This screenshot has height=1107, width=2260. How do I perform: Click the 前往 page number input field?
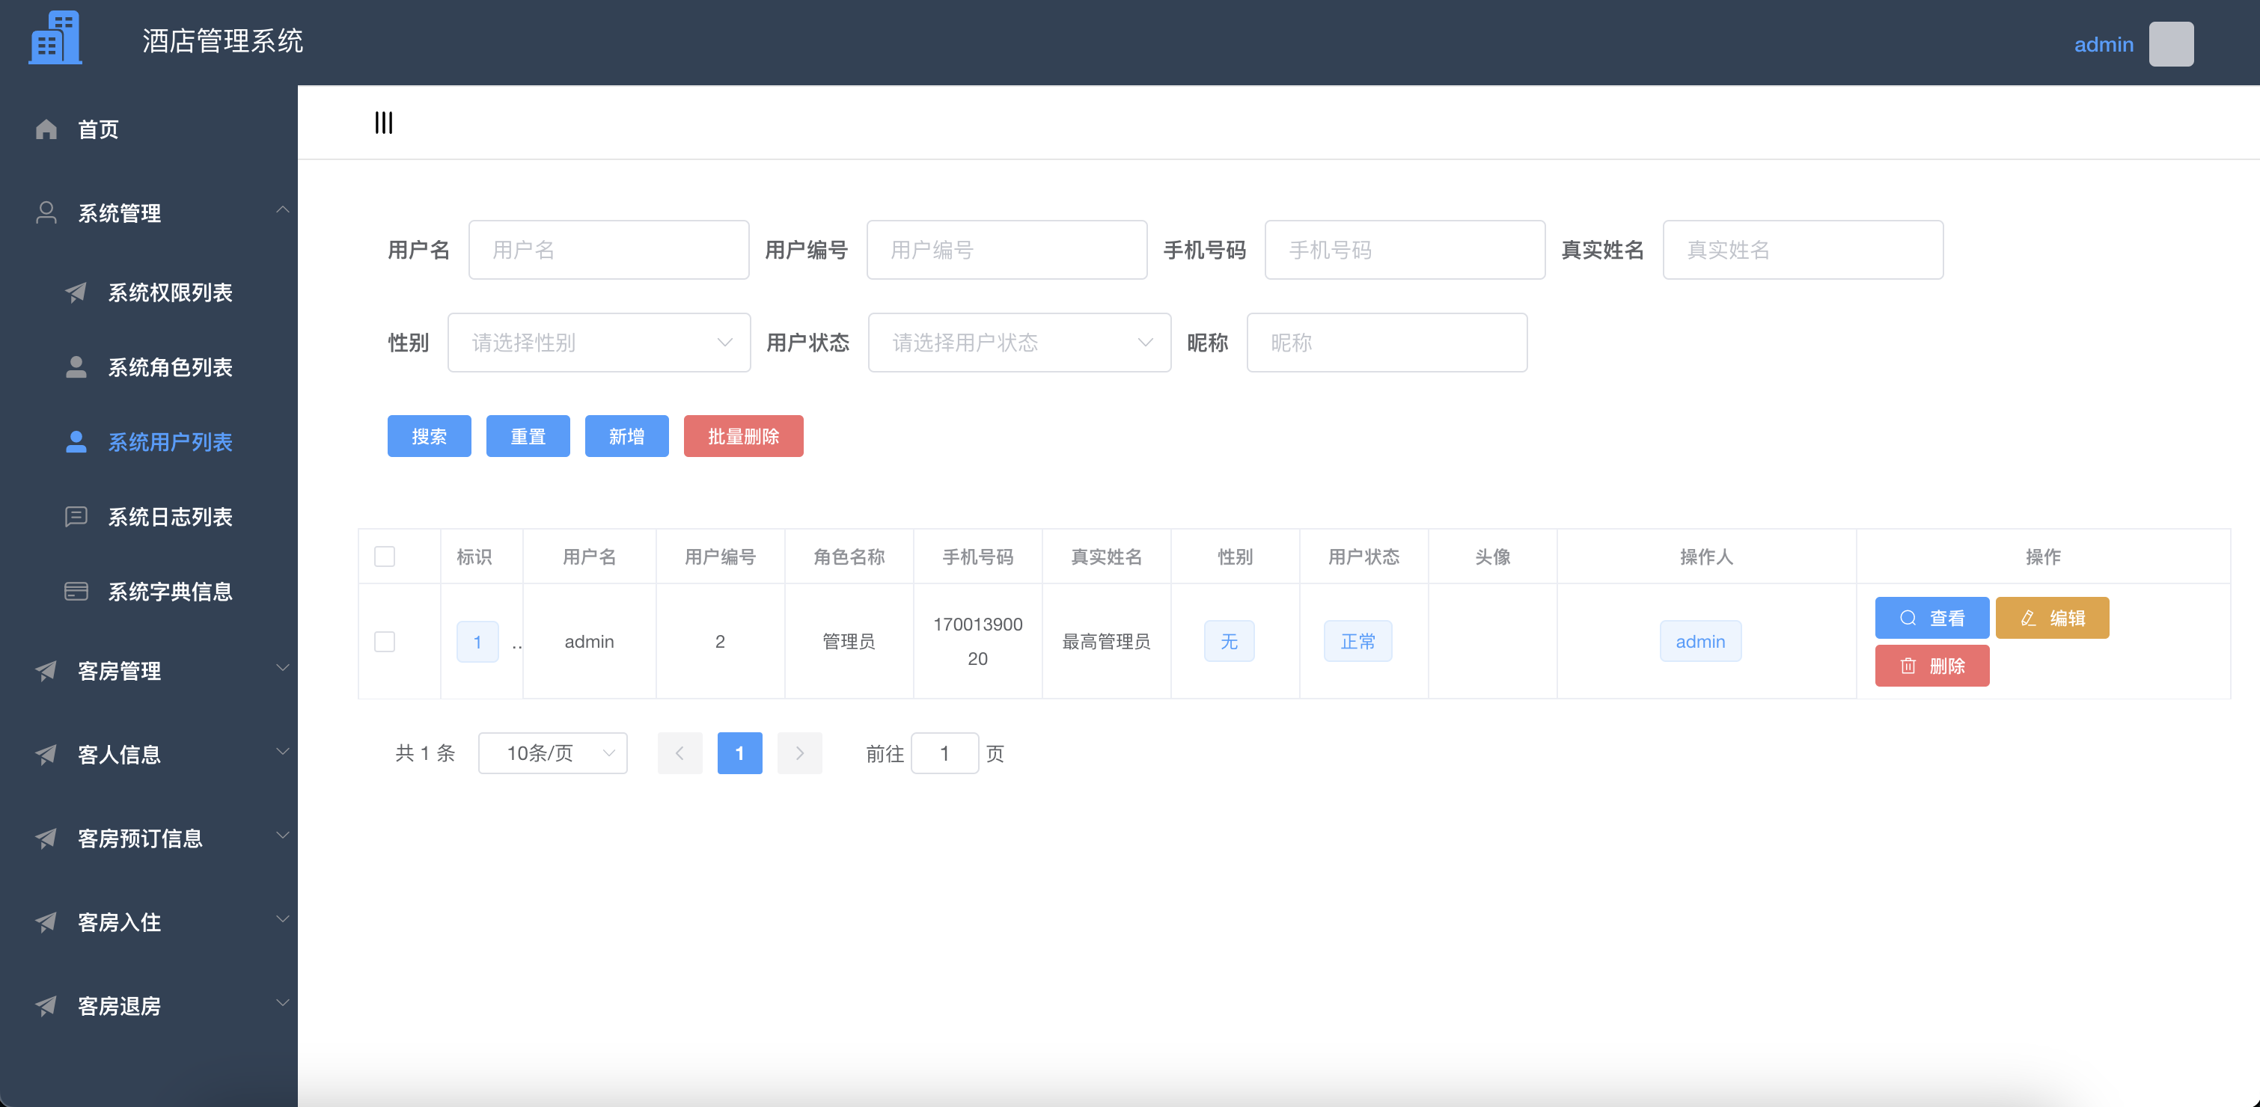pos(945,752)
